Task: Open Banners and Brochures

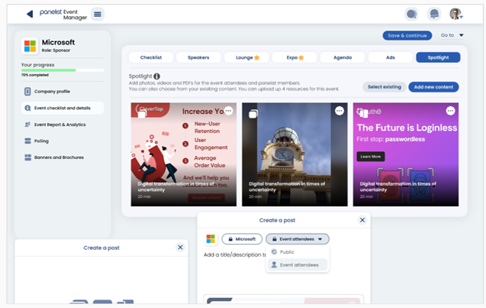Action: click(x=63, y=157)
